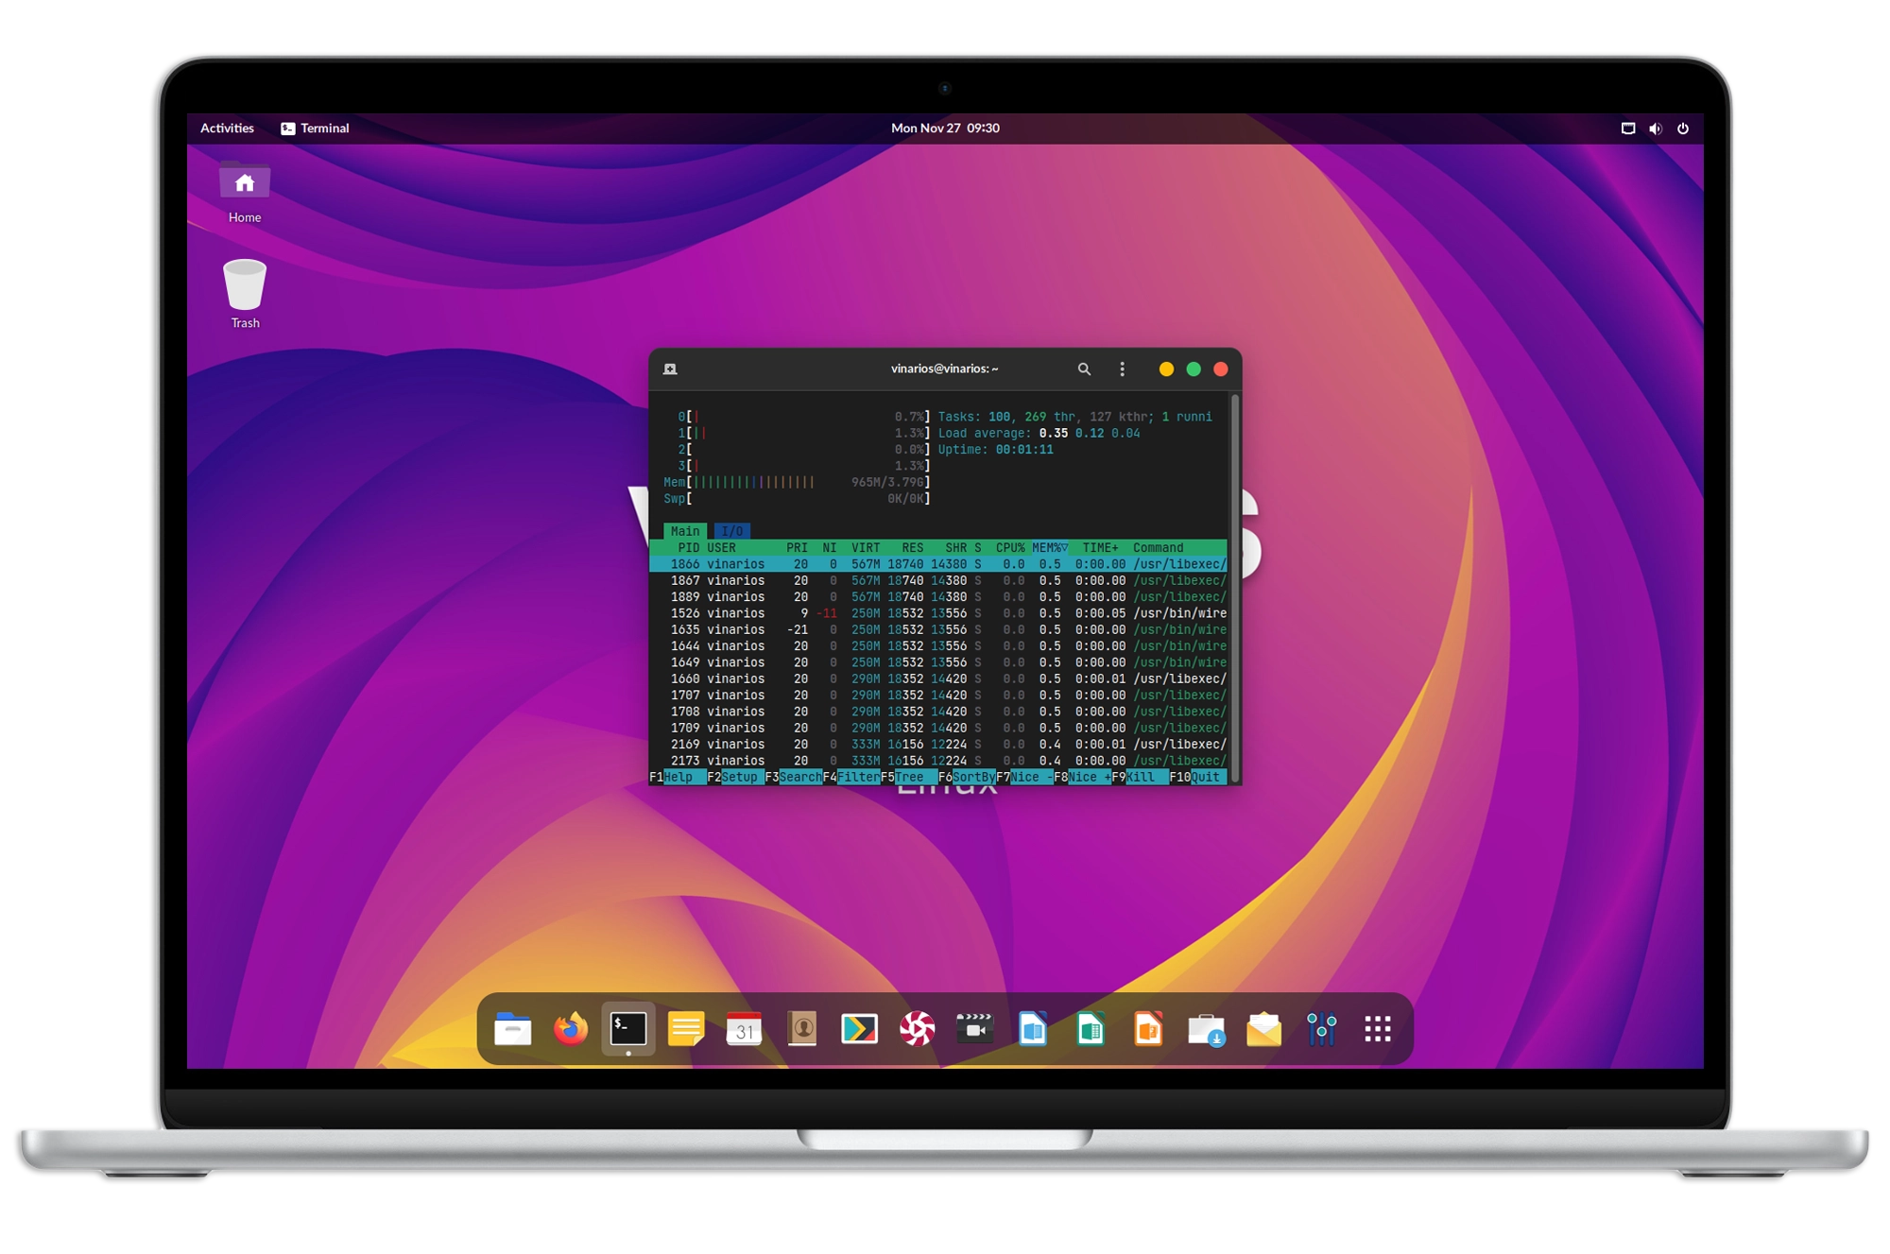1890x1254 pixels.
Task: Open Files from the dock
Action: [x=512, y=1029]
